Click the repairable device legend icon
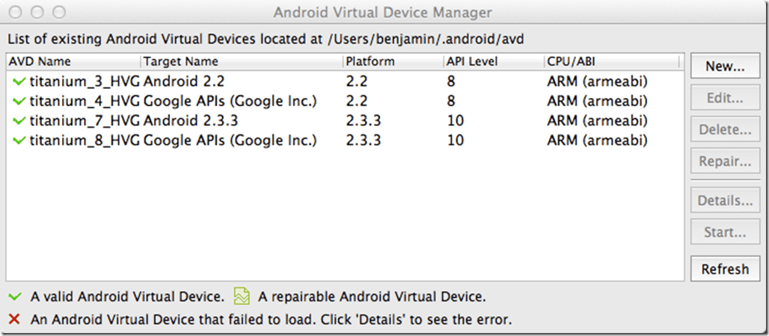Image resolution: width=769 pixels, height=336 pixels. pyautogui.click(x=242, y=296)
